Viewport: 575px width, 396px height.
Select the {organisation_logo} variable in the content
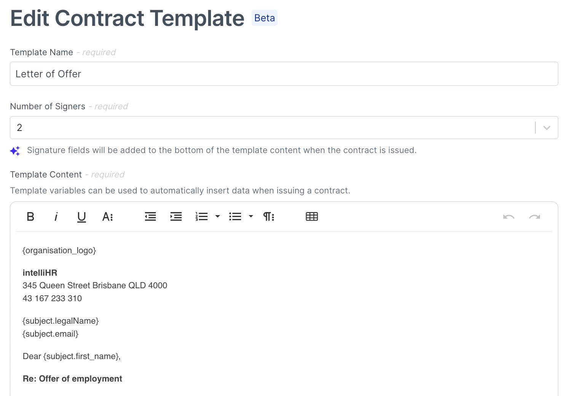[59, 250]
